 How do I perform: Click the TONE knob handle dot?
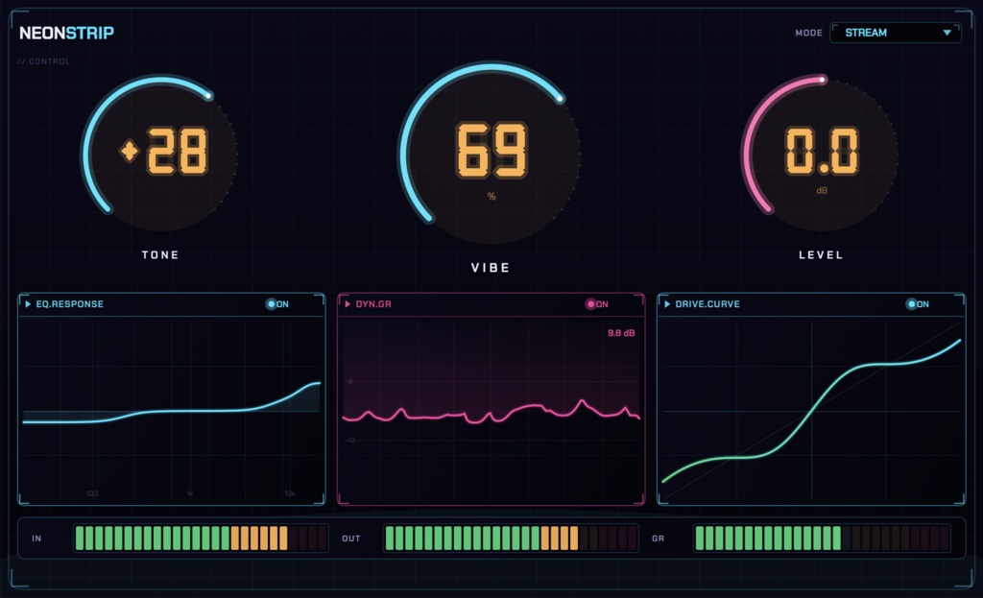coord(208,96)
